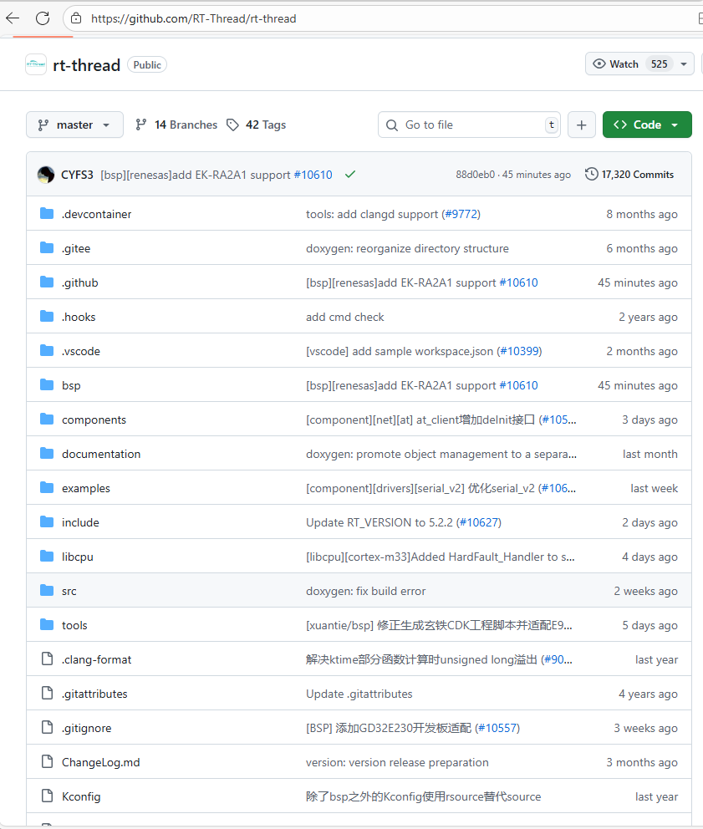Viewport: 703px width, 829px height.
Task: View the 17,320 Commits history
Action: click(x=629, y=175)
